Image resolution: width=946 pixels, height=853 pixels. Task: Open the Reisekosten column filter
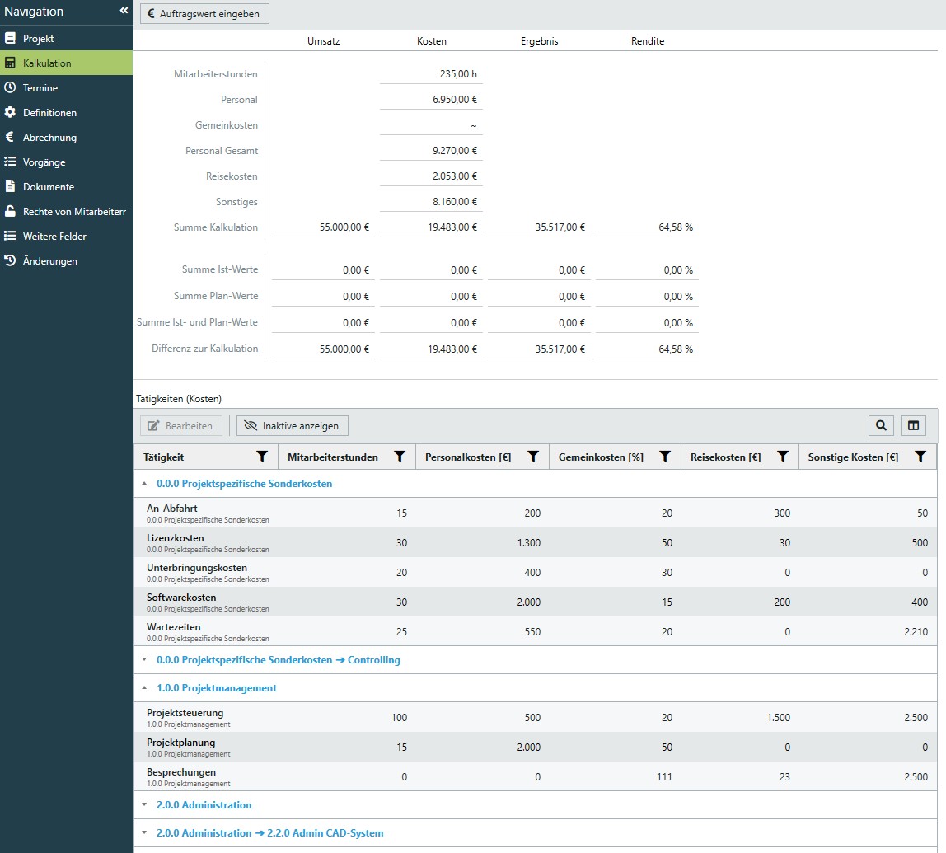783,457
